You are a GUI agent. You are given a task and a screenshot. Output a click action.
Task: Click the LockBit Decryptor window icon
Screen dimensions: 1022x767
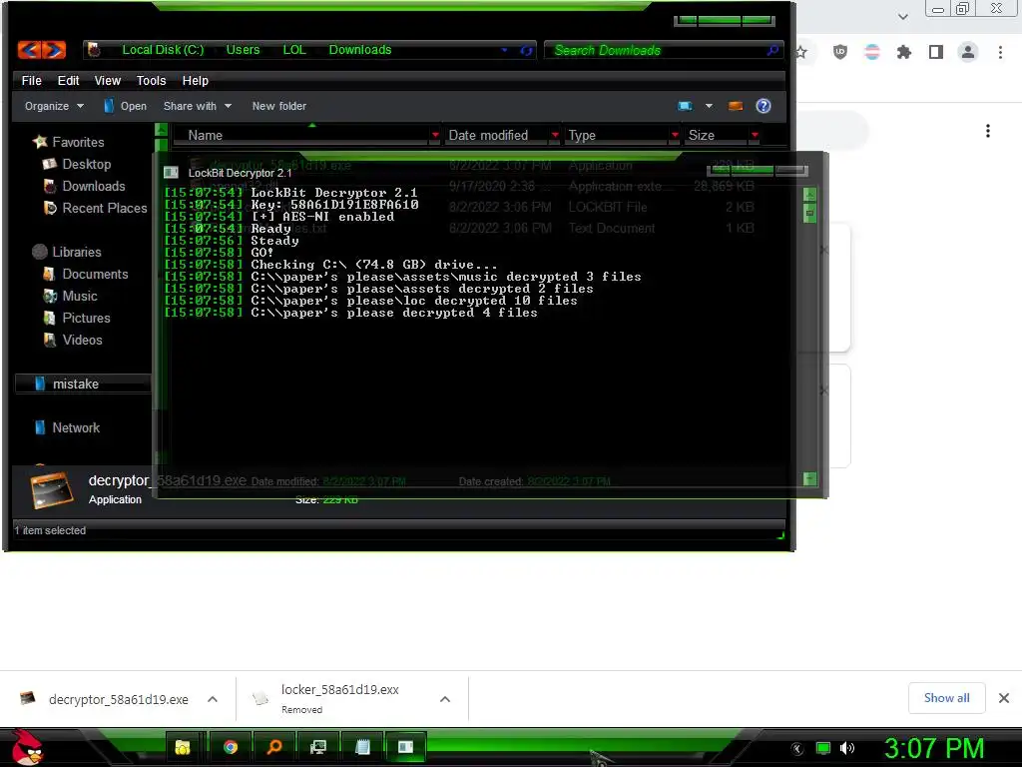(x=171, y=172)
